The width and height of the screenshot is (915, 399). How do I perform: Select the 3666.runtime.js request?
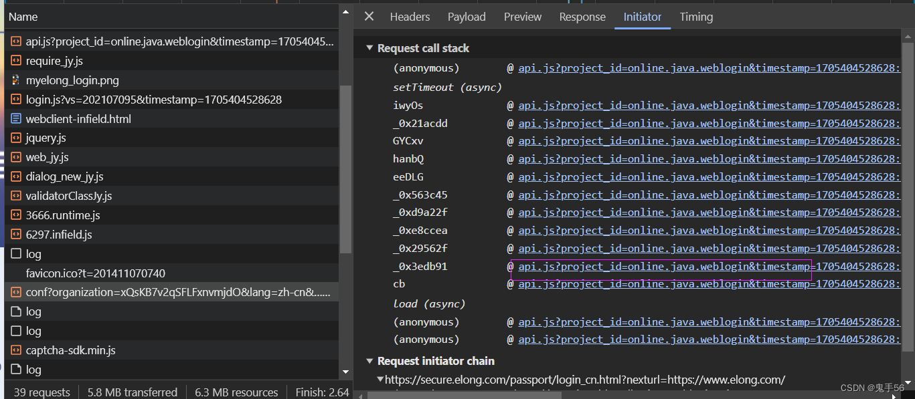171,216
